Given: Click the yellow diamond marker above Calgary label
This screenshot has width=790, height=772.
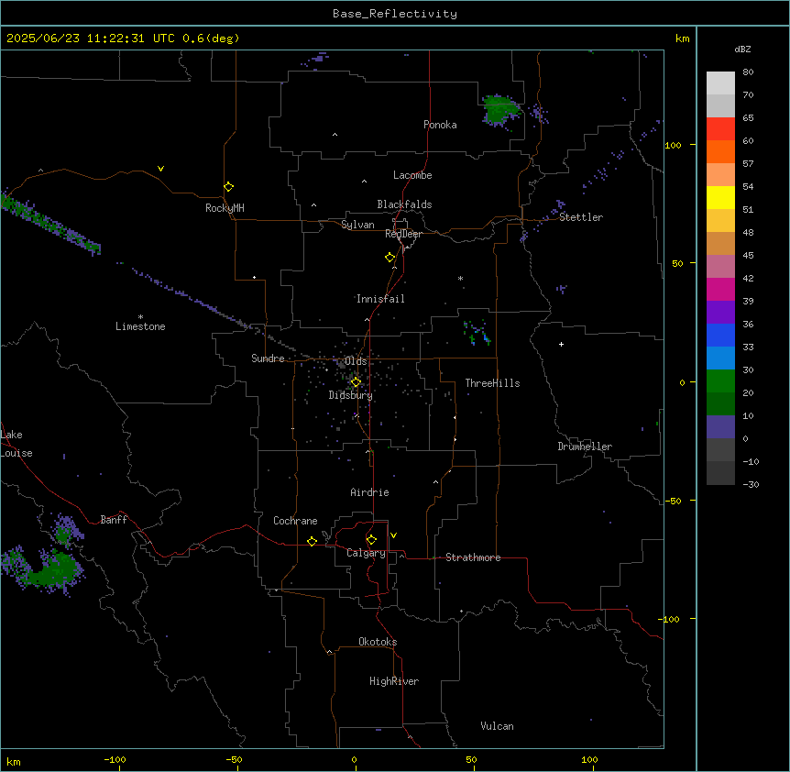Looking at the screenshot, I should (x=371, y=540).
